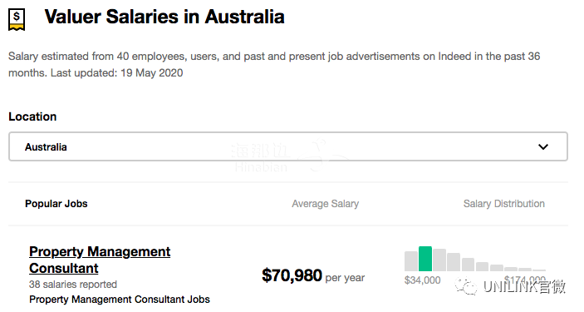Click the chevron arrow in Location box
The height and width of the screenshot is (312, 584).
[x=543, y=146]
